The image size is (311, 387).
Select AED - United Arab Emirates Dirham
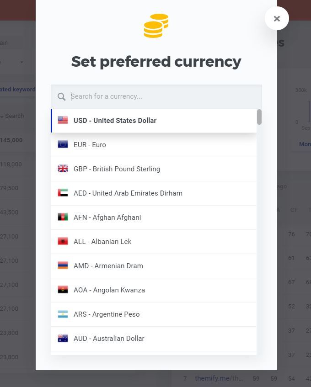point(154,193)
